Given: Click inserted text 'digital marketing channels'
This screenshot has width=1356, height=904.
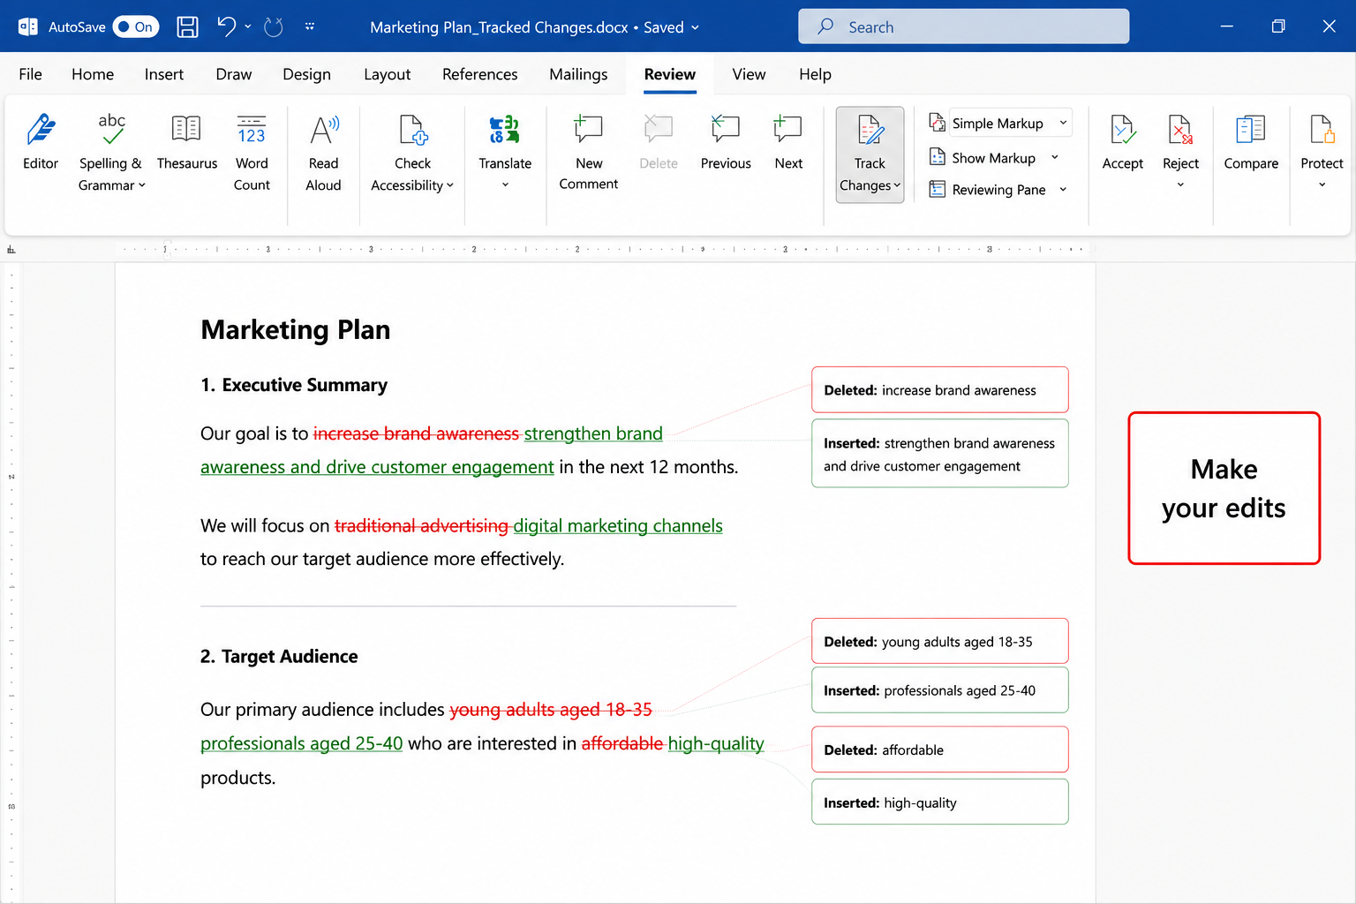Looking at the screenshot, I should [x=618, y=526].
